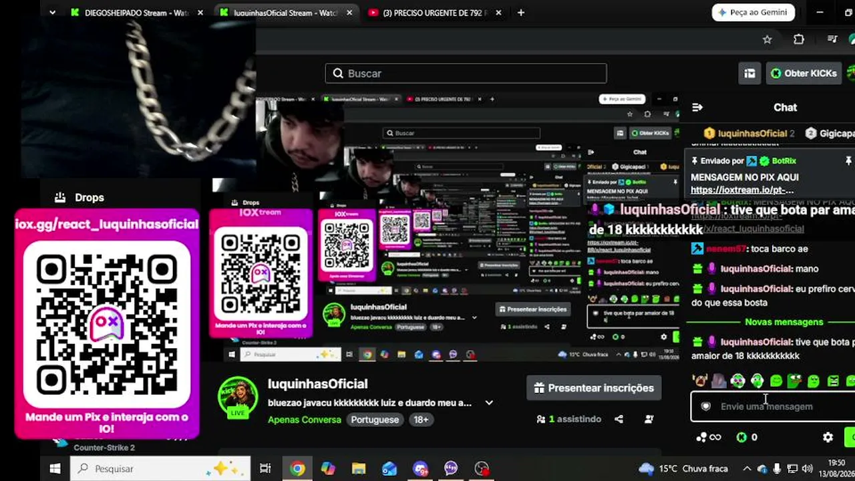Open the volume speaker icon in the system tray
855x481 pixels.
[x=807, y=468]
